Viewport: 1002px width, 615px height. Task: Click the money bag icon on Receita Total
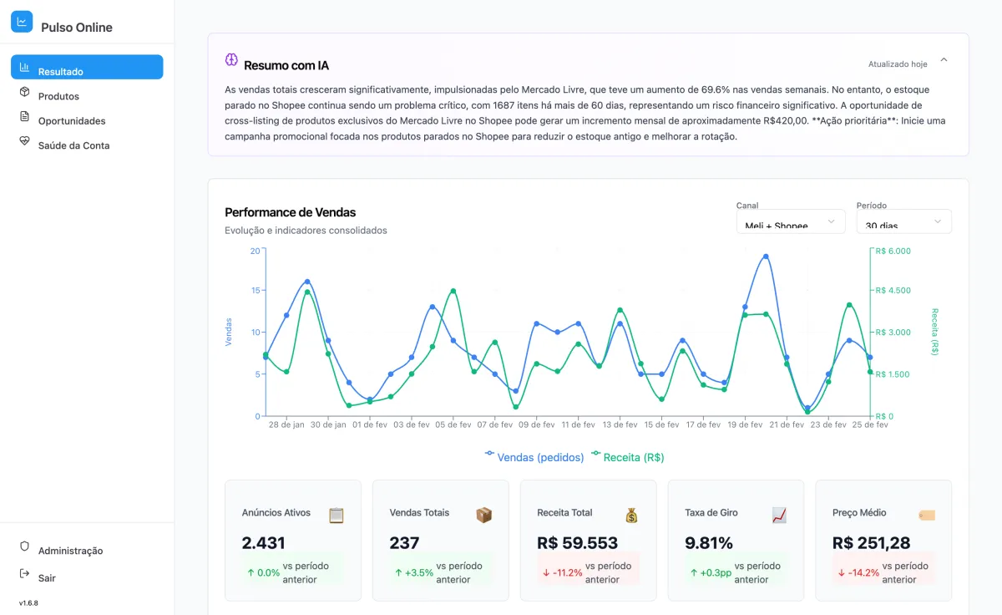tap(631, 516)
